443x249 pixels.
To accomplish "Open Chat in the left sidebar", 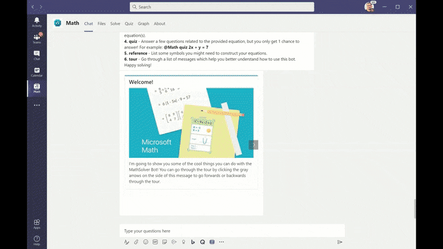I will click(37, 55).
